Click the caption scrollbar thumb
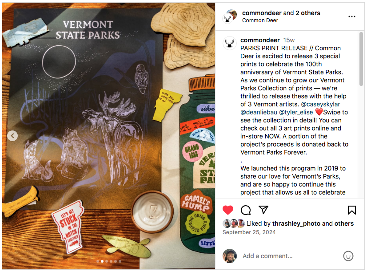 [x=361, y=59]
